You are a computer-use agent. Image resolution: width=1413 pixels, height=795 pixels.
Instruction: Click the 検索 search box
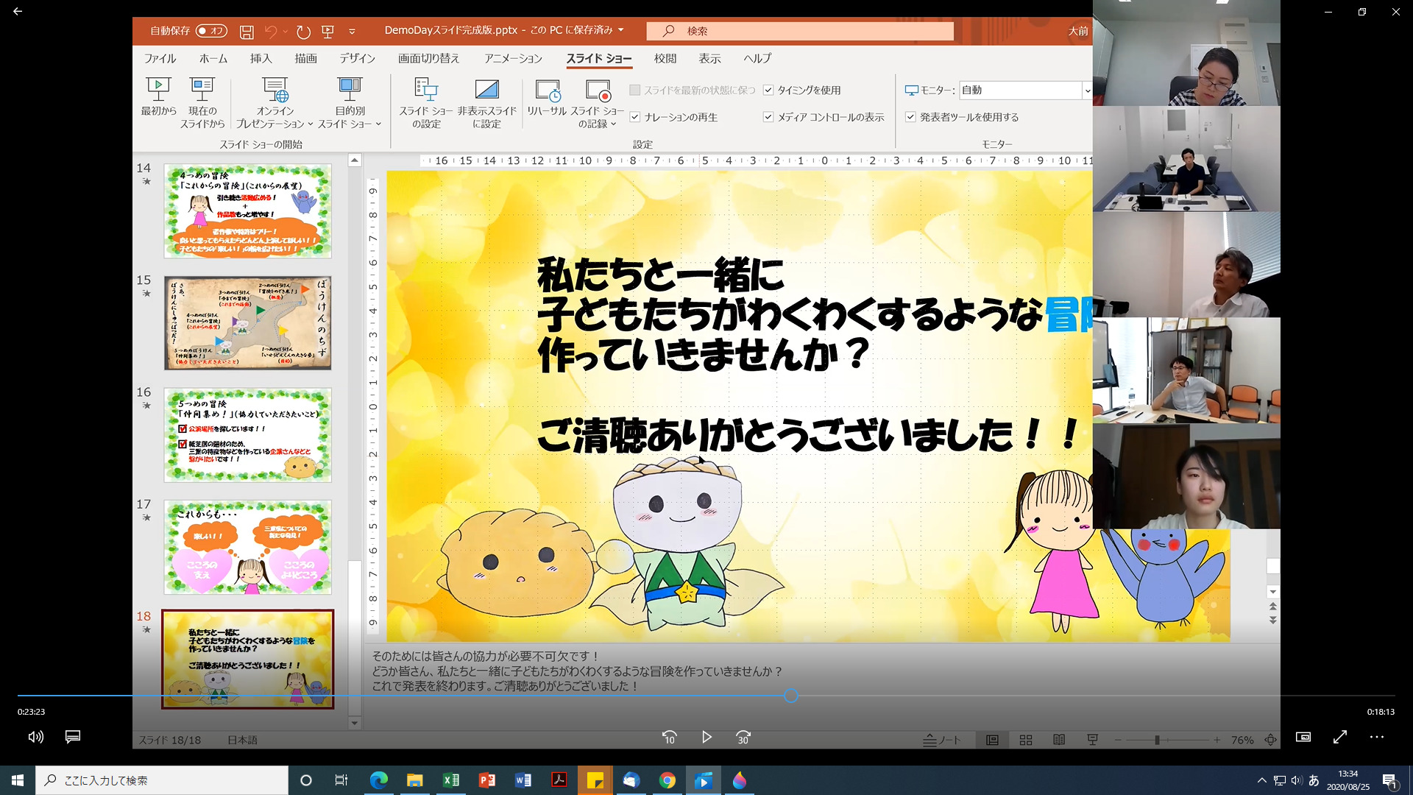pos(800,31)
